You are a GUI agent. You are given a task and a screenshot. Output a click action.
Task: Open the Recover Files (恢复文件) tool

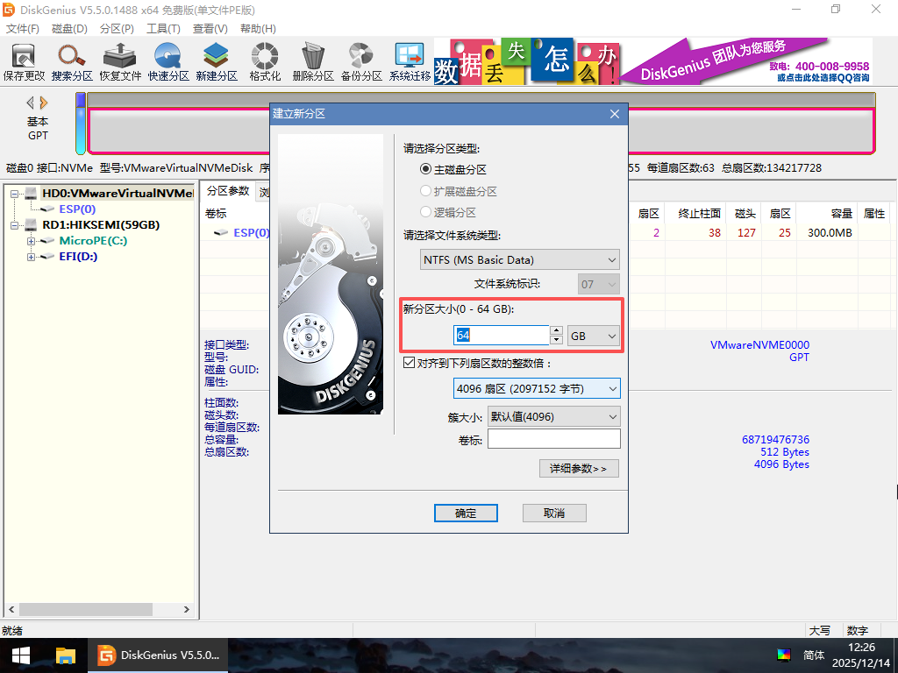tap(120, 61)
